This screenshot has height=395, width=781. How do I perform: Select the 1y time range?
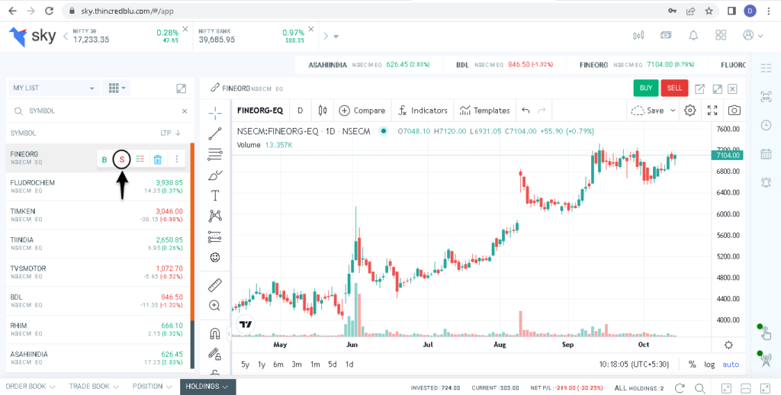coord(262,364)
